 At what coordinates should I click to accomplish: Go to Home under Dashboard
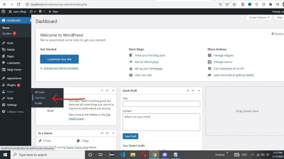pyautogui.click(x=6, y=28)
